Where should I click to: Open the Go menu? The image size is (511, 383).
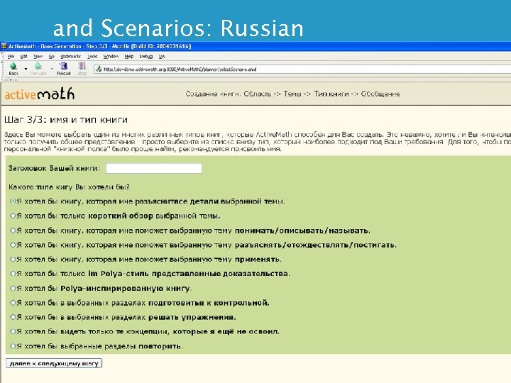(x=52, y=56)
